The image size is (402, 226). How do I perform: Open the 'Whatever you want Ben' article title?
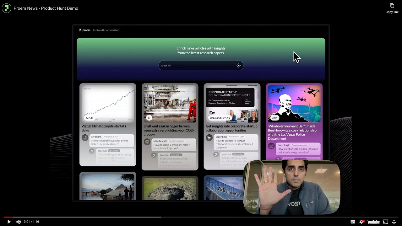click(292, 132)
